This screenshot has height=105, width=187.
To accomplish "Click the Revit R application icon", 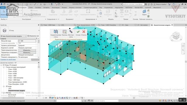I will [1, 4].
